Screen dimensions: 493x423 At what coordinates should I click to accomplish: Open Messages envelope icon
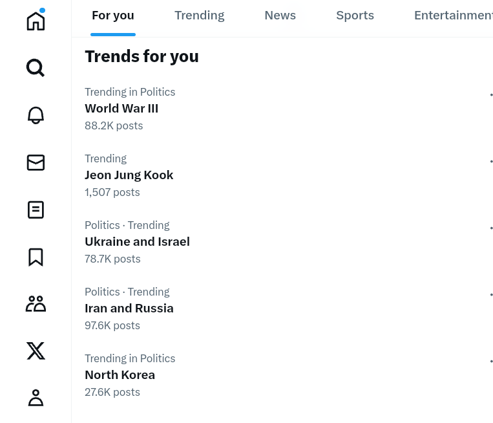(x=36, y=162)
